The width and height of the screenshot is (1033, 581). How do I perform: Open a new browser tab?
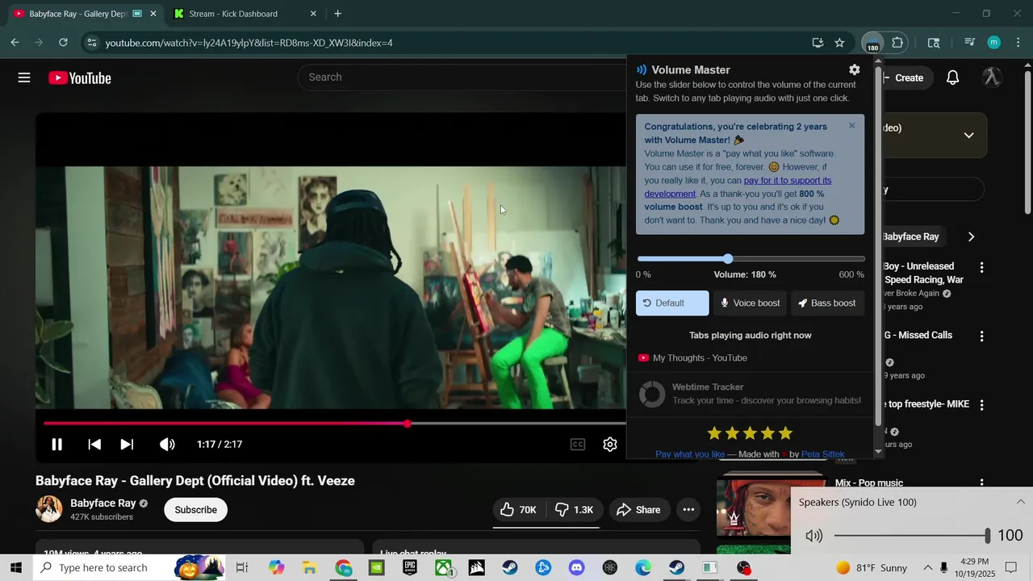pos(337,14)
